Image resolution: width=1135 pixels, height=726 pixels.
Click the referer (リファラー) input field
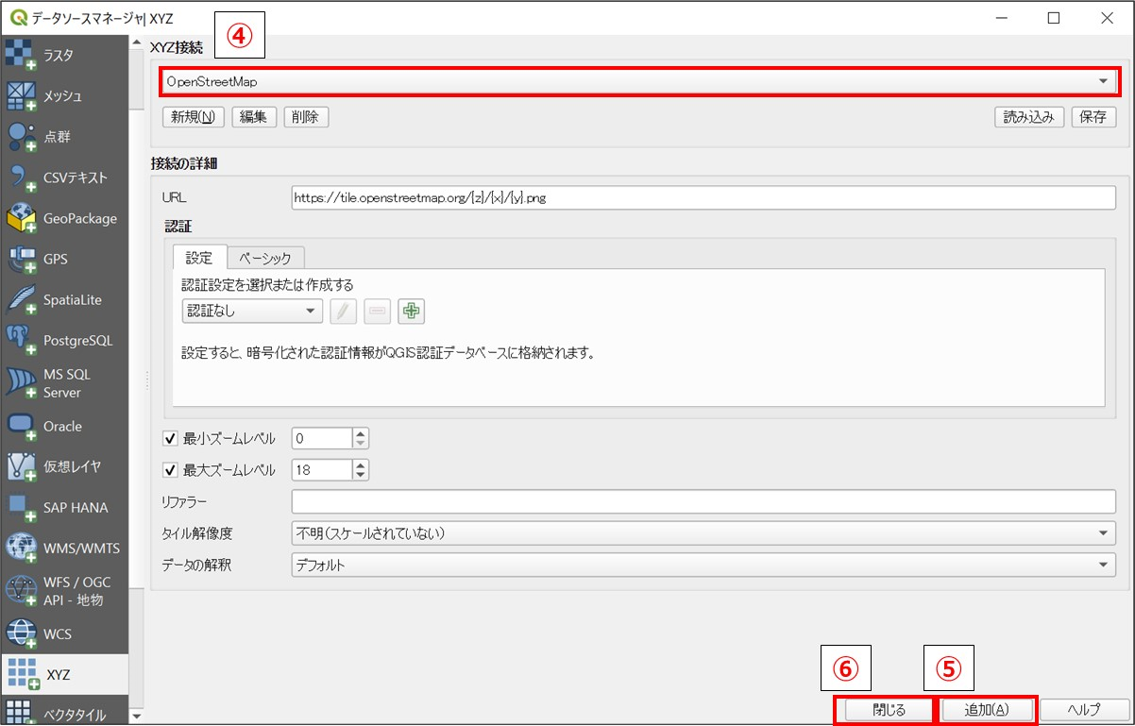pos(703,501)
